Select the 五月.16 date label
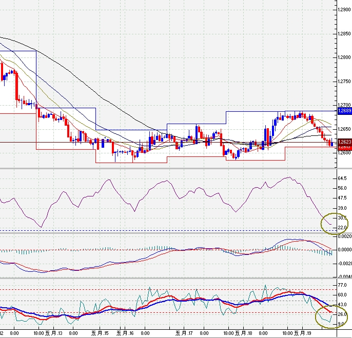352x338 pixels. pyautogui.click(x=125, y=333)
